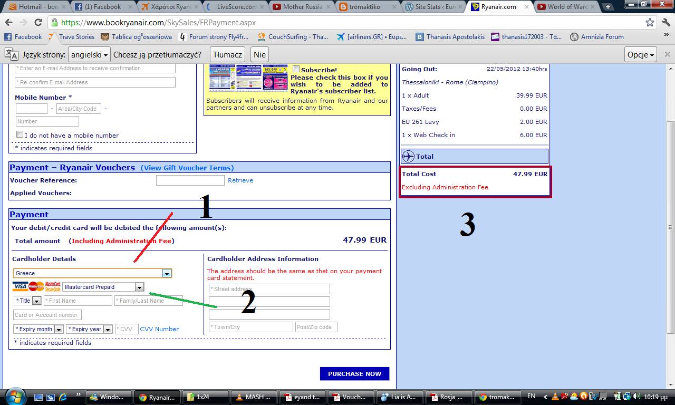The width and height of the screenshot is (675, 405).
Task: Open the Mastercard Prepaid card type dropdown
Action: 103,287
